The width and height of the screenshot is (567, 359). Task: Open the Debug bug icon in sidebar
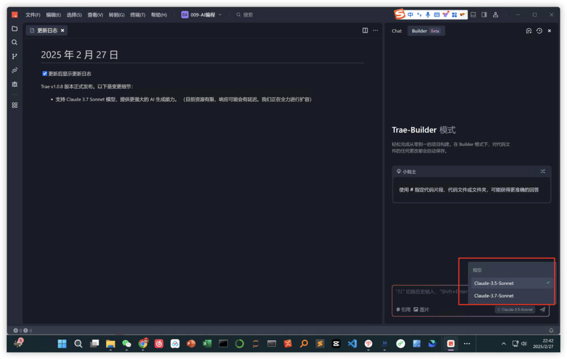[x=14, y=84]
